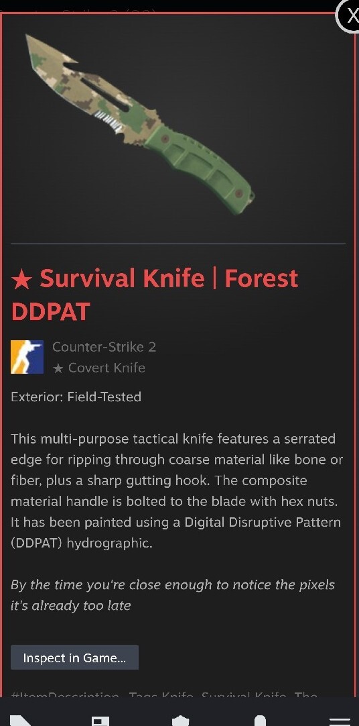The height and width of the screenshot is (726, 359).
Task: Tap the Counter-Strike 2 game icon
Action: [x=27, y=356]
